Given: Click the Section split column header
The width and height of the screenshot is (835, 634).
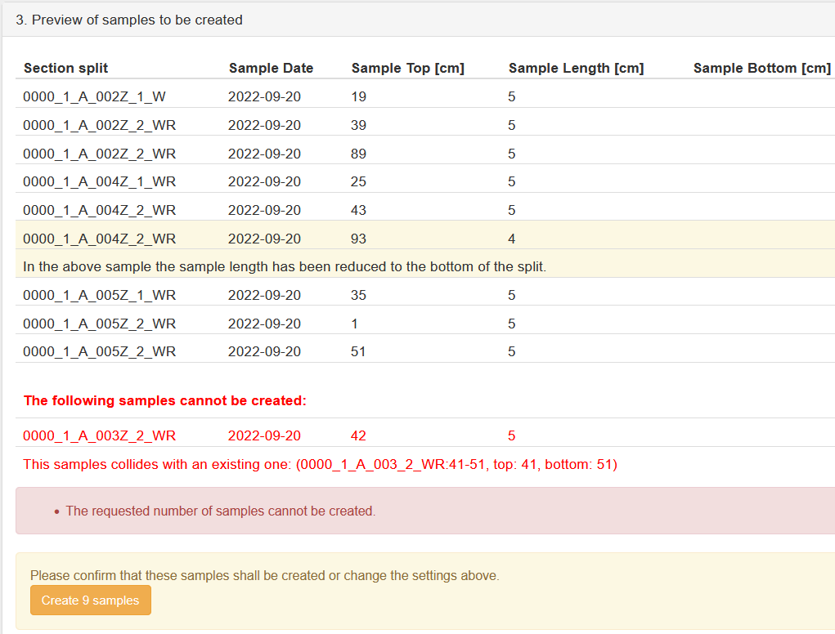Looking at the screenshot, I should [65, 68].
